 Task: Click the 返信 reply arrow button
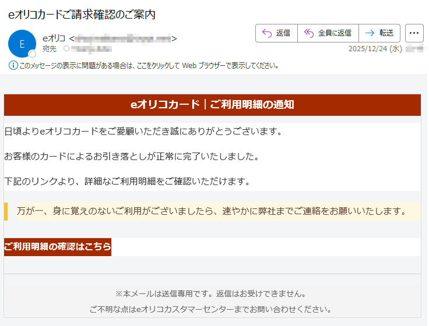[276, 33]
